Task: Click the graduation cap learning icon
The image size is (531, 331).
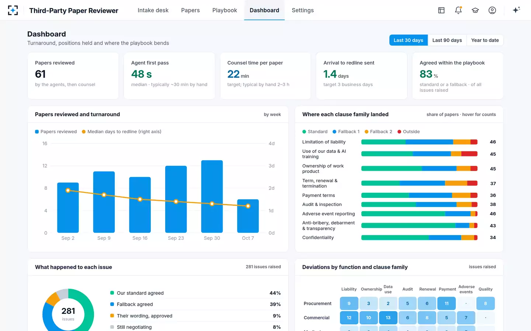Action: click(x=475, y=10)
